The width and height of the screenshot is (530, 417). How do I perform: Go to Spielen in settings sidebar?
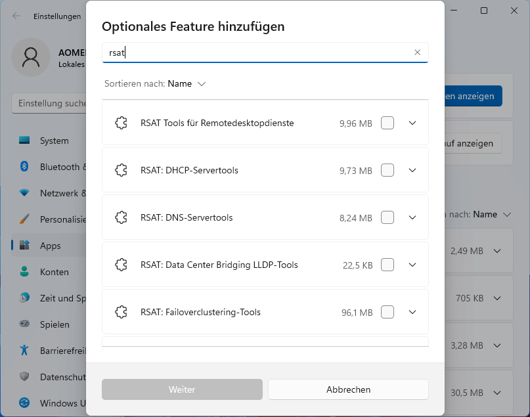pyautogui.click(x=54, y=324)
